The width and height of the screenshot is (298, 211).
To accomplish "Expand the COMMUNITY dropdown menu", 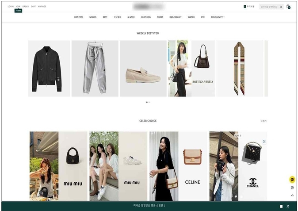I will tap(218, 17).
